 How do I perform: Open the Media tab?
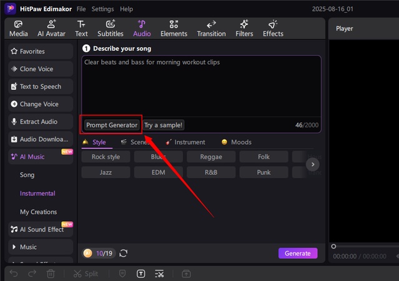point(18,29)
